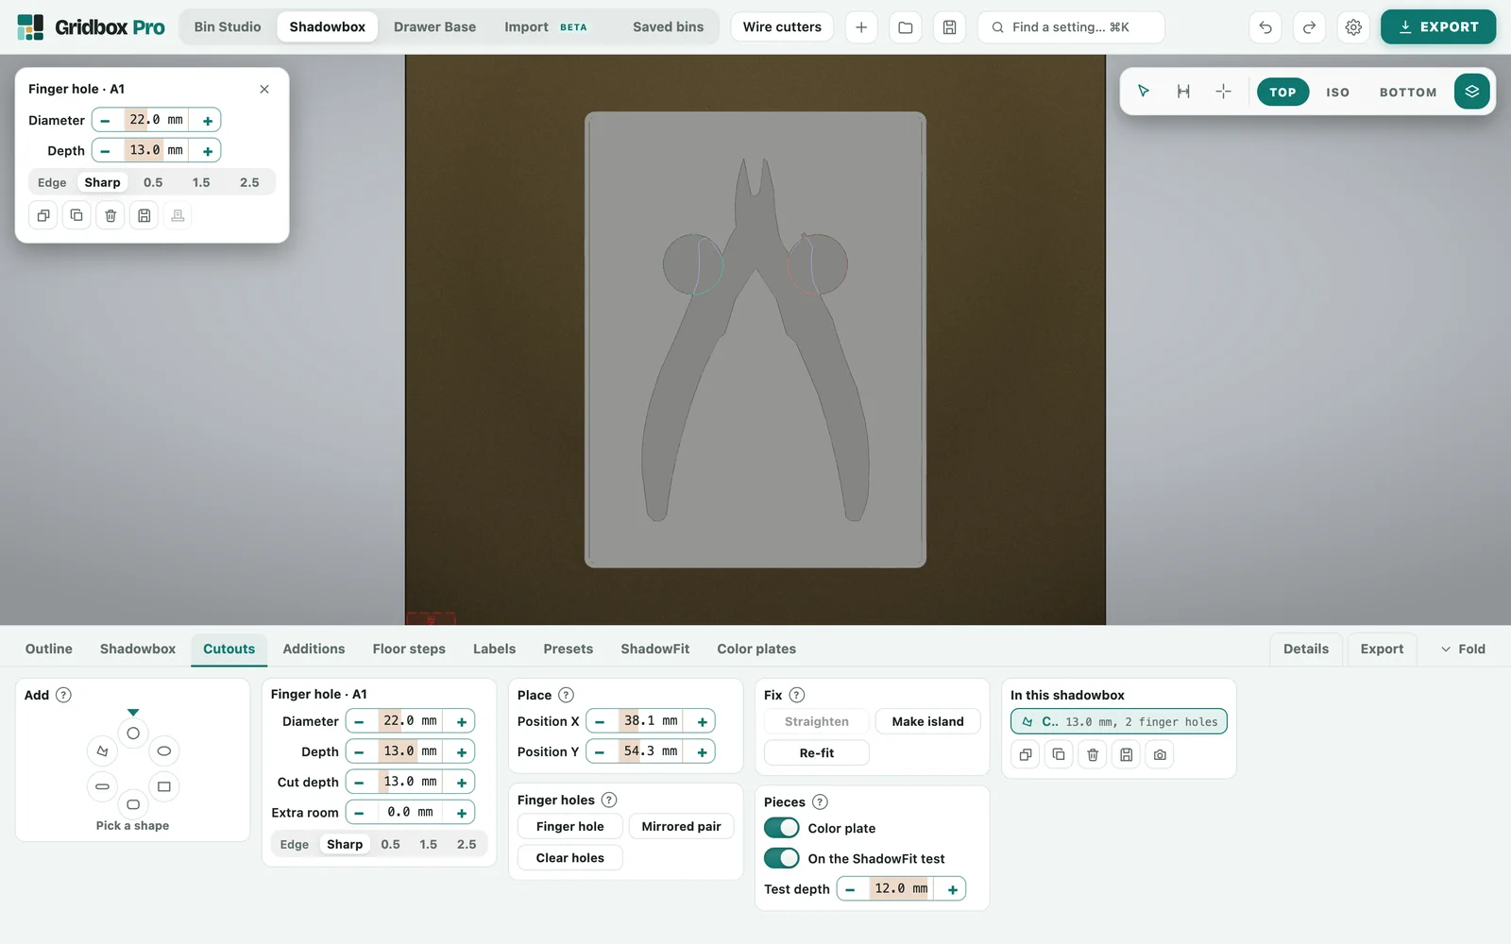Switch to the Floor steps tab
The width and height of the screenshot is (1511, 944).
coord(409,649)
